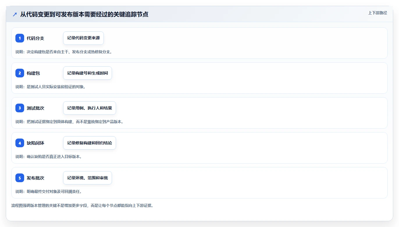Viewport: 399px width, 227px height.
Task: Click the step 2 number badge
Action: [20, 73]
